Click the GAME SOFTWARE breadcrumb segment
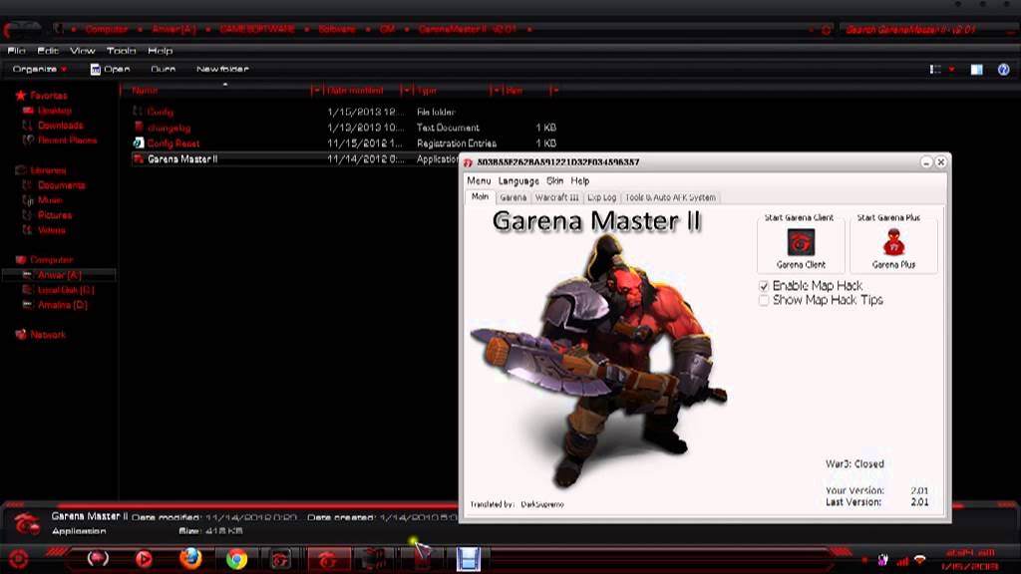This screenshot has height=574, width=1021. click(256, 29)
